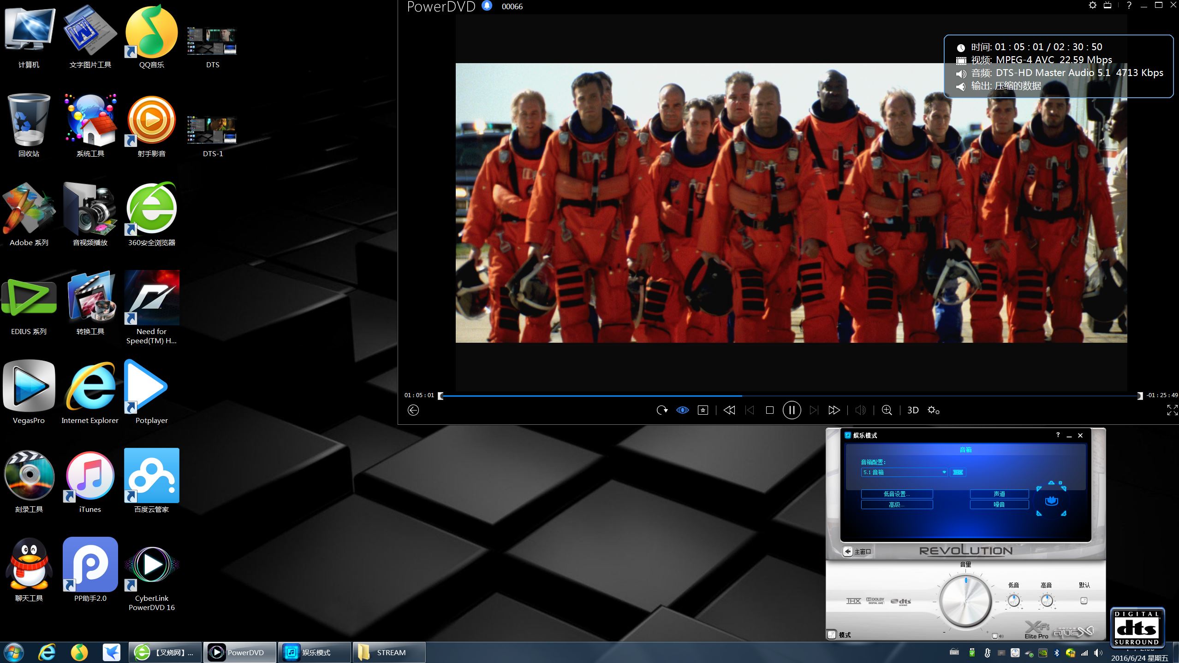
Task: Click the 噪音 button
Action: click(x=999, y=505)
